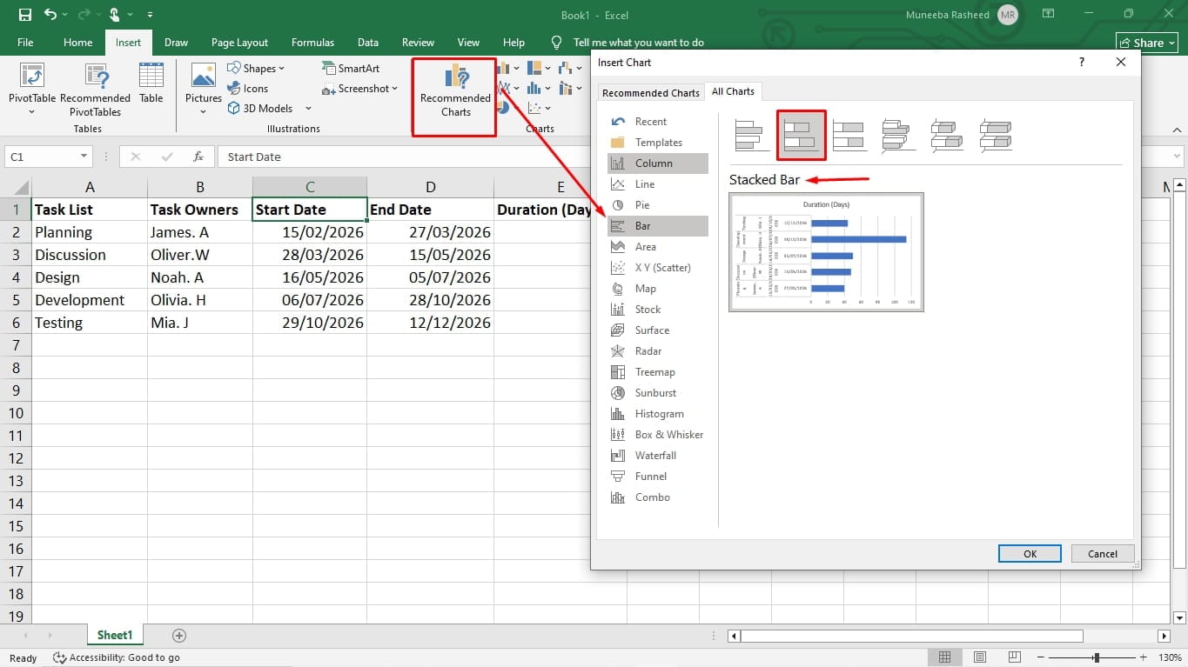
Task: Click the zoom slider handle
Action: [1097, 658]
